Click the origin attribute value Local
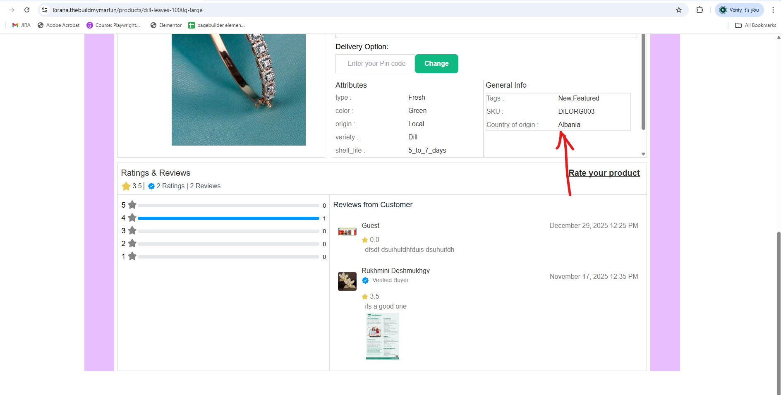Viewport: 781px width, 395px height. click(x=416, y=124)
